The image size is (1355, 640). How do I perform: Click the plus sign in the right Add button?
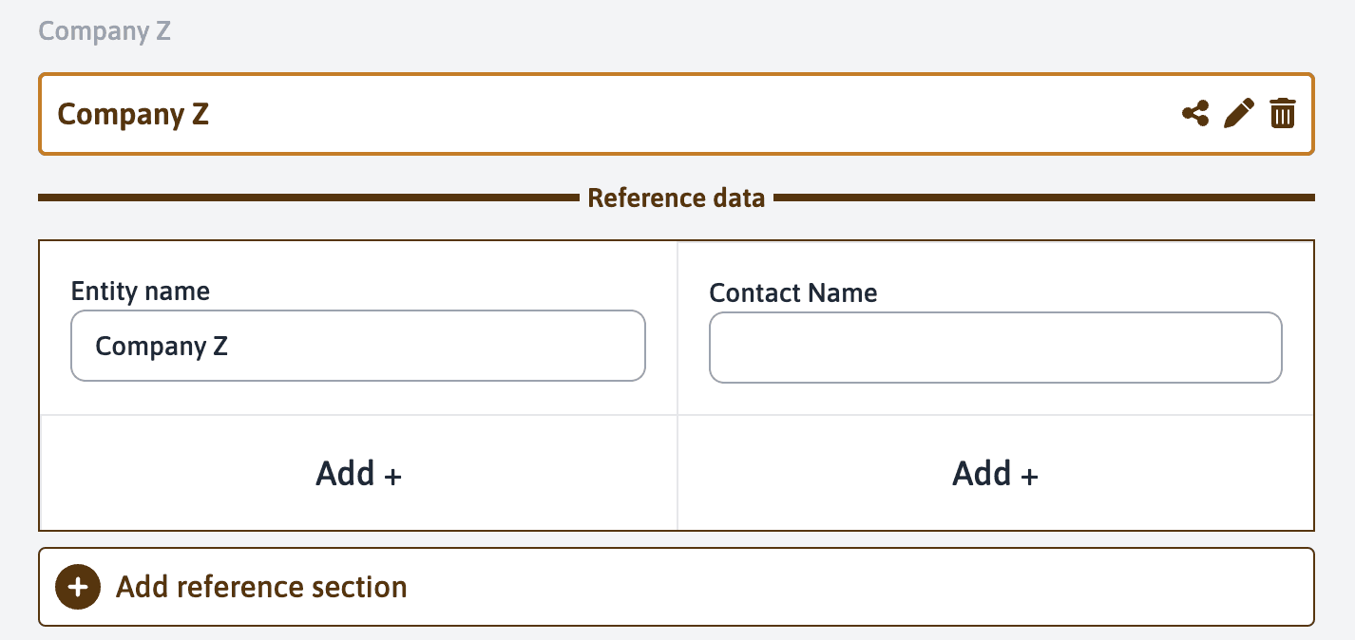1029,475
